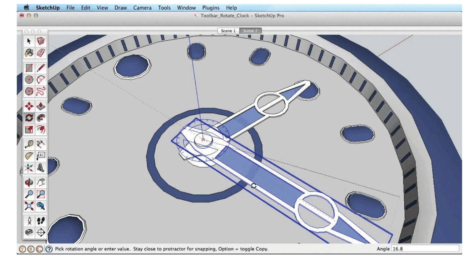Select the Rotate tool
Image resolution: width=468 pixels, height=263 pixels.
pos(29,118)
